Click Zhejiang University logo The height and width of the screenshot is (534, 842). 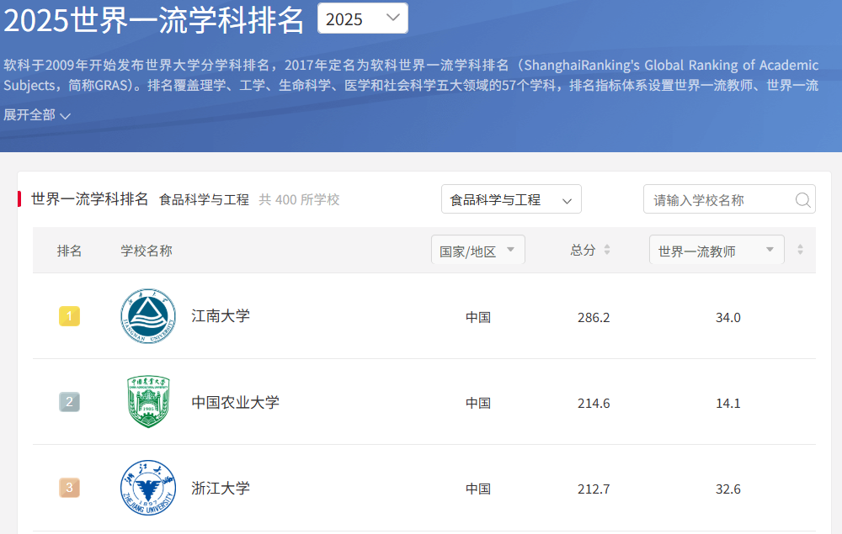tap(148, 488)
